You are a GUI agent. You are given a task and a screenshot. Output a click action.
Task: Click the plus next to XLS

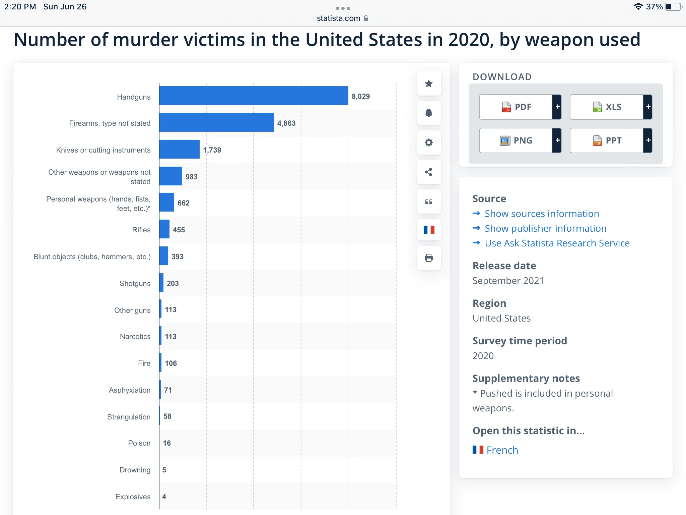pos(648,107)
